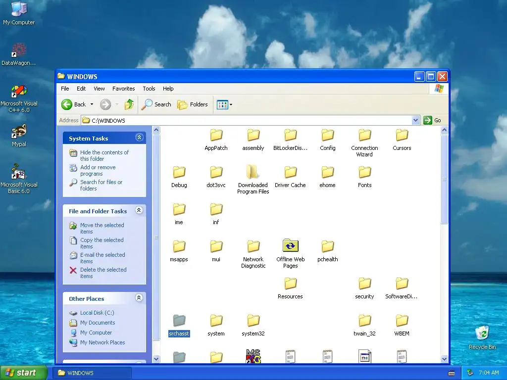Click file list scroll down arrow
The image size is (507, 380).
[444, 359]
